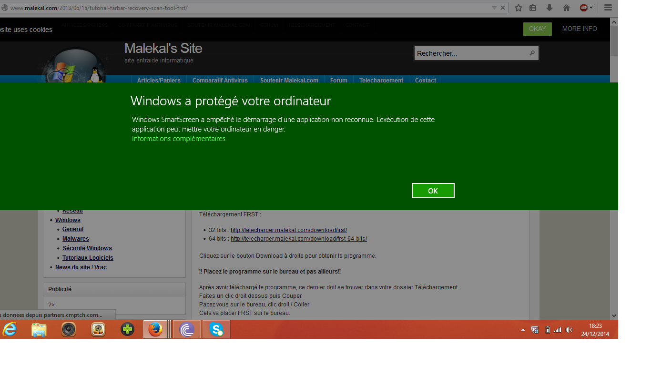
Task: Open File Explorer from taskbar
Action: [39, 329]
